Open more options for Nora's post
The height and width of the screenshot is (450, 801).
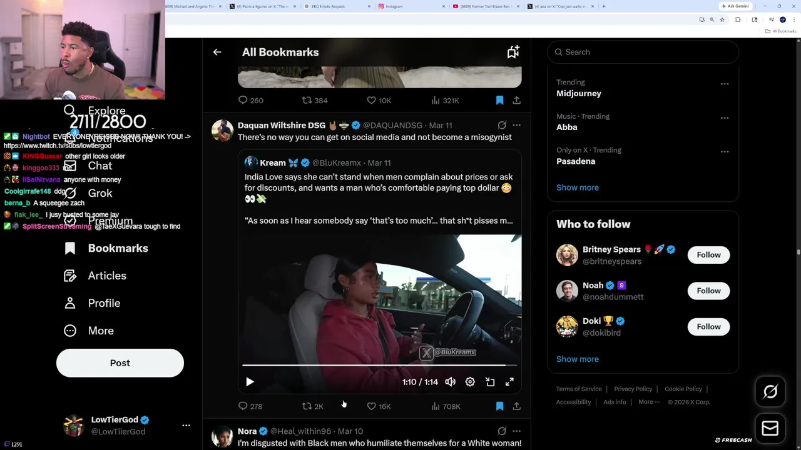[516, 431]
